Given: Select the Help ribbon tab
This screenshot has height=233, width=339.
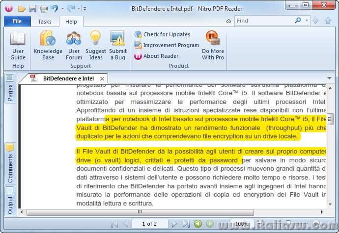Looking at the screenshot, I should tap(71, 22).
